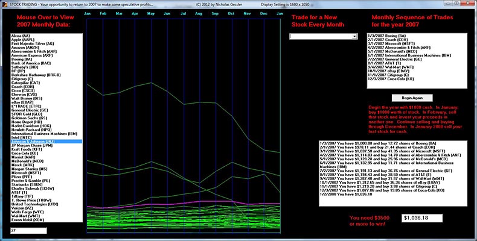Select Sotheby's (BID) in the stock list

click(46, 67)
